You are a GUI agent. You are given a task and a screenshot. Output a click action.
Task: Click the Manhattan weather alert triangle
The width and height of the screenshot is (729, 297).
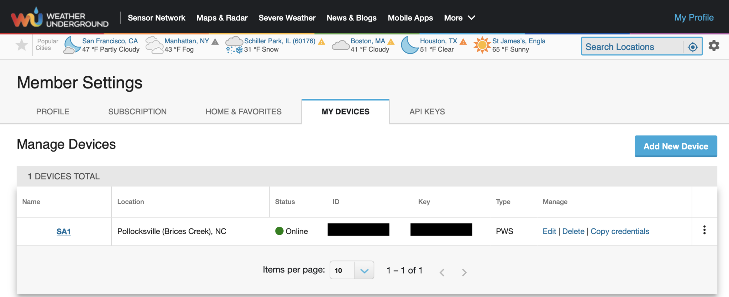coord(215,42)
